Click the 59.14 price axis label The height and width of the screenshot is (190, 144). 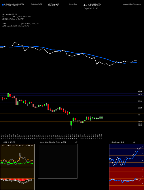(x=140, y=101)
